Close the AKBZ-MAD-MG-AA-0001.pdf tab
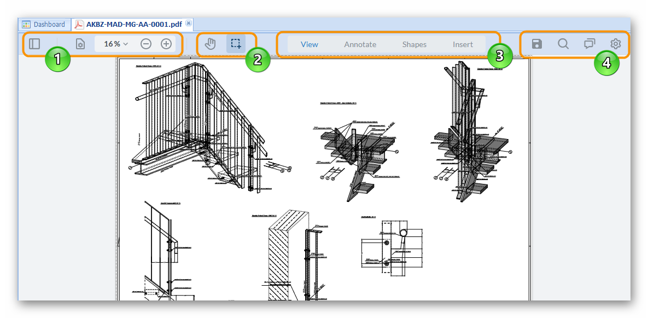 pos(189,24)
